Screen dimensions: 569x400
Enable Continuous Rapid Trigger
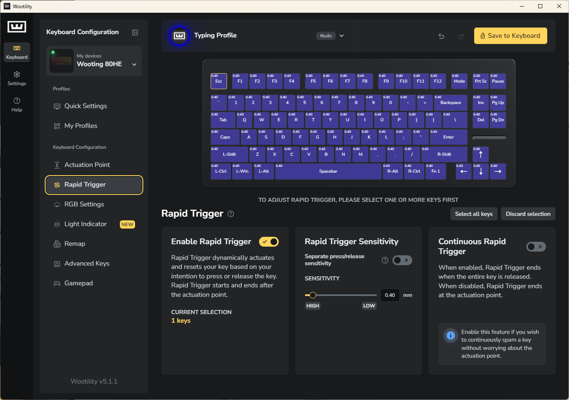point(536,247)
